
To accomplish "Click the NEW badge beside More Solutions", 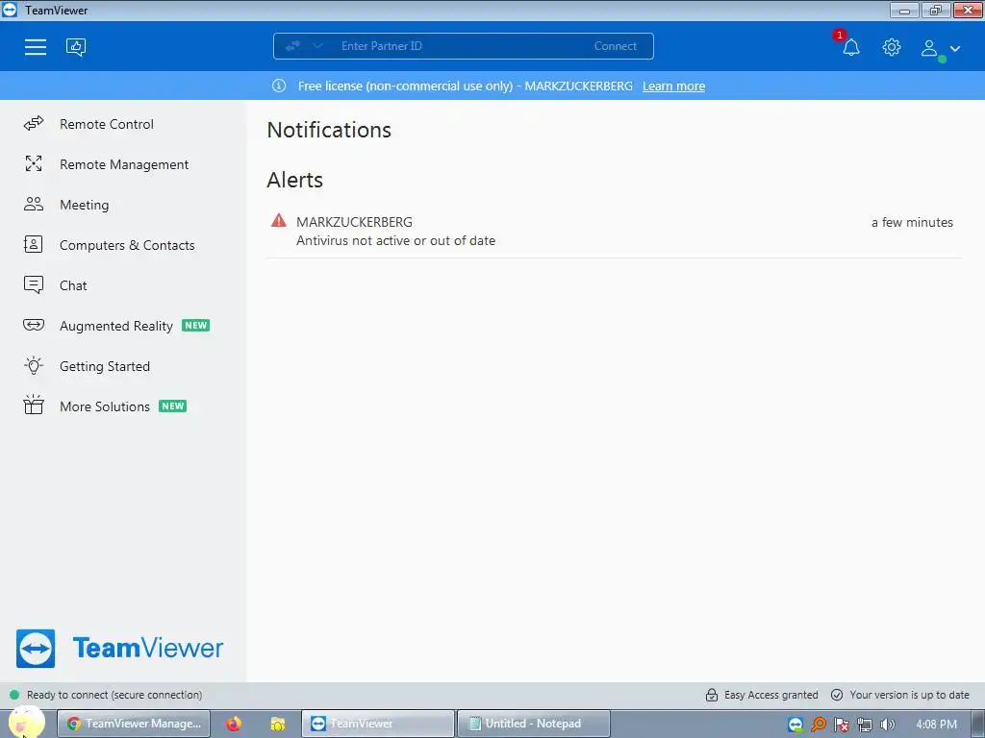I will coord(173,406).
